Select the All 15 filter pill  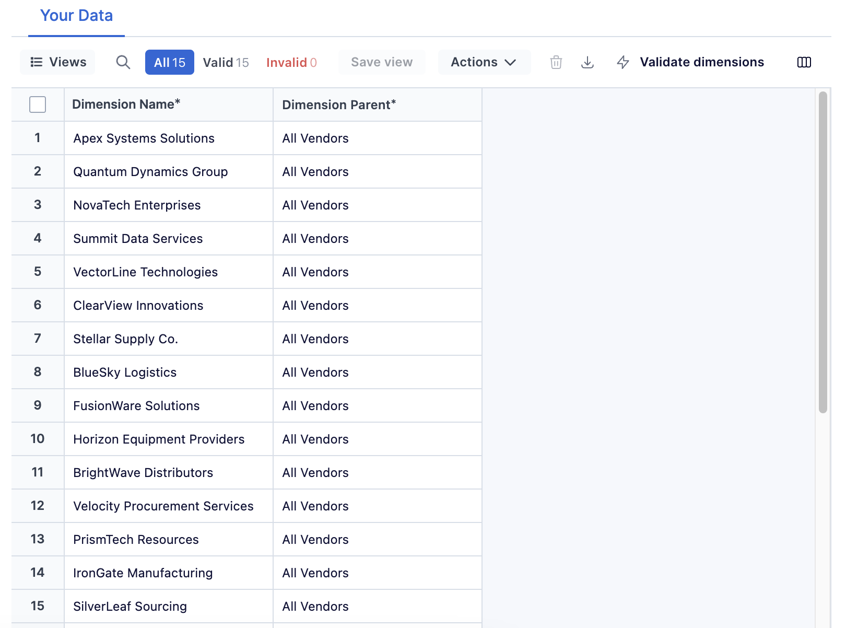[169, 62]
